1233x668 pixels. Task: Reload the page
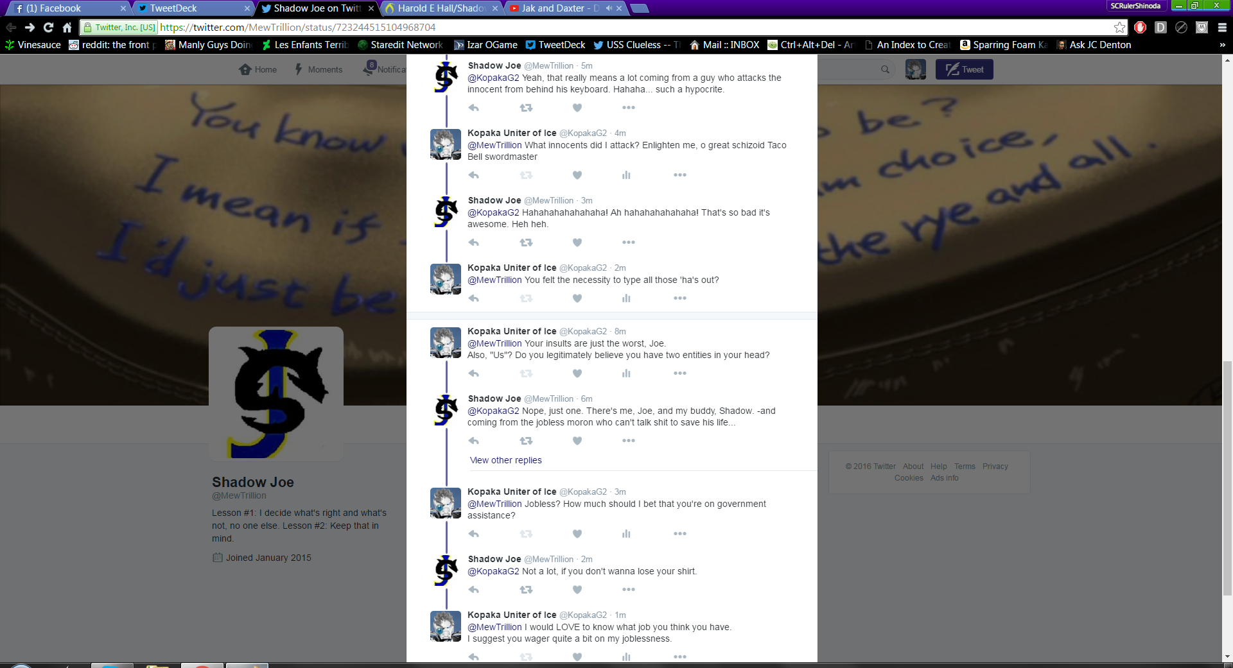(48, 28)
